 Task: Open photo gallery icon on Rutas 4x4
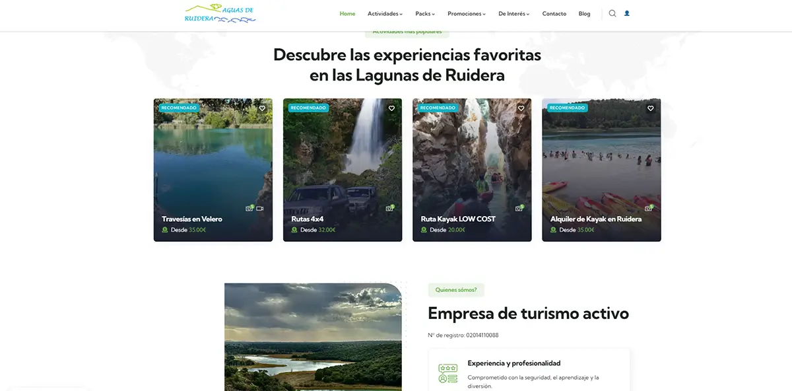coord(389,208)
